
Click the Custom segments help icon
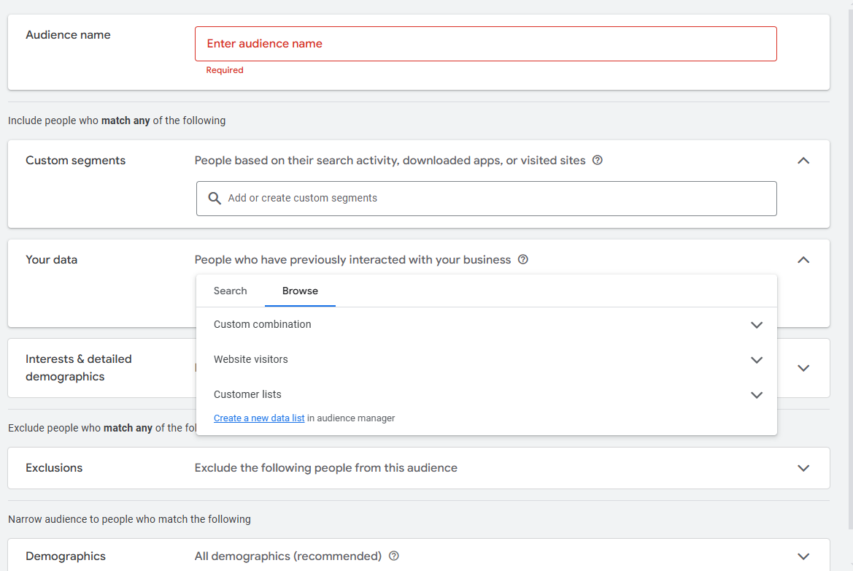pos(598,160)
